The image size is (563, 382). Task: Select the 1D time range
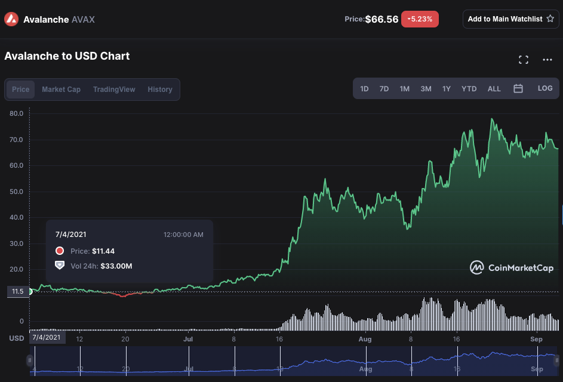coord(364,89)
